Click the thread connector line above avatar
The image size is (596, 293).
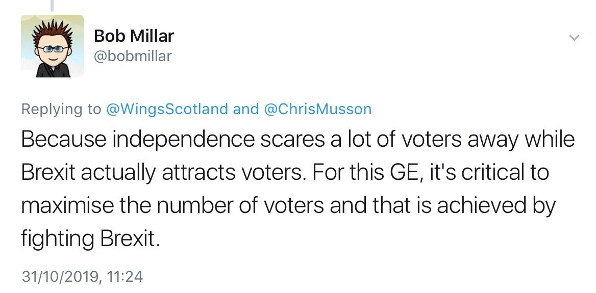click(52, 5)
